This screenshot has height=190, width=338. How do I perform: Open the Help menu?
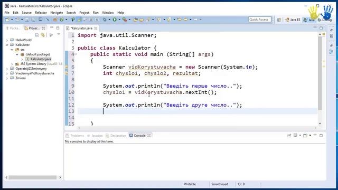click(x=121, y=13)
